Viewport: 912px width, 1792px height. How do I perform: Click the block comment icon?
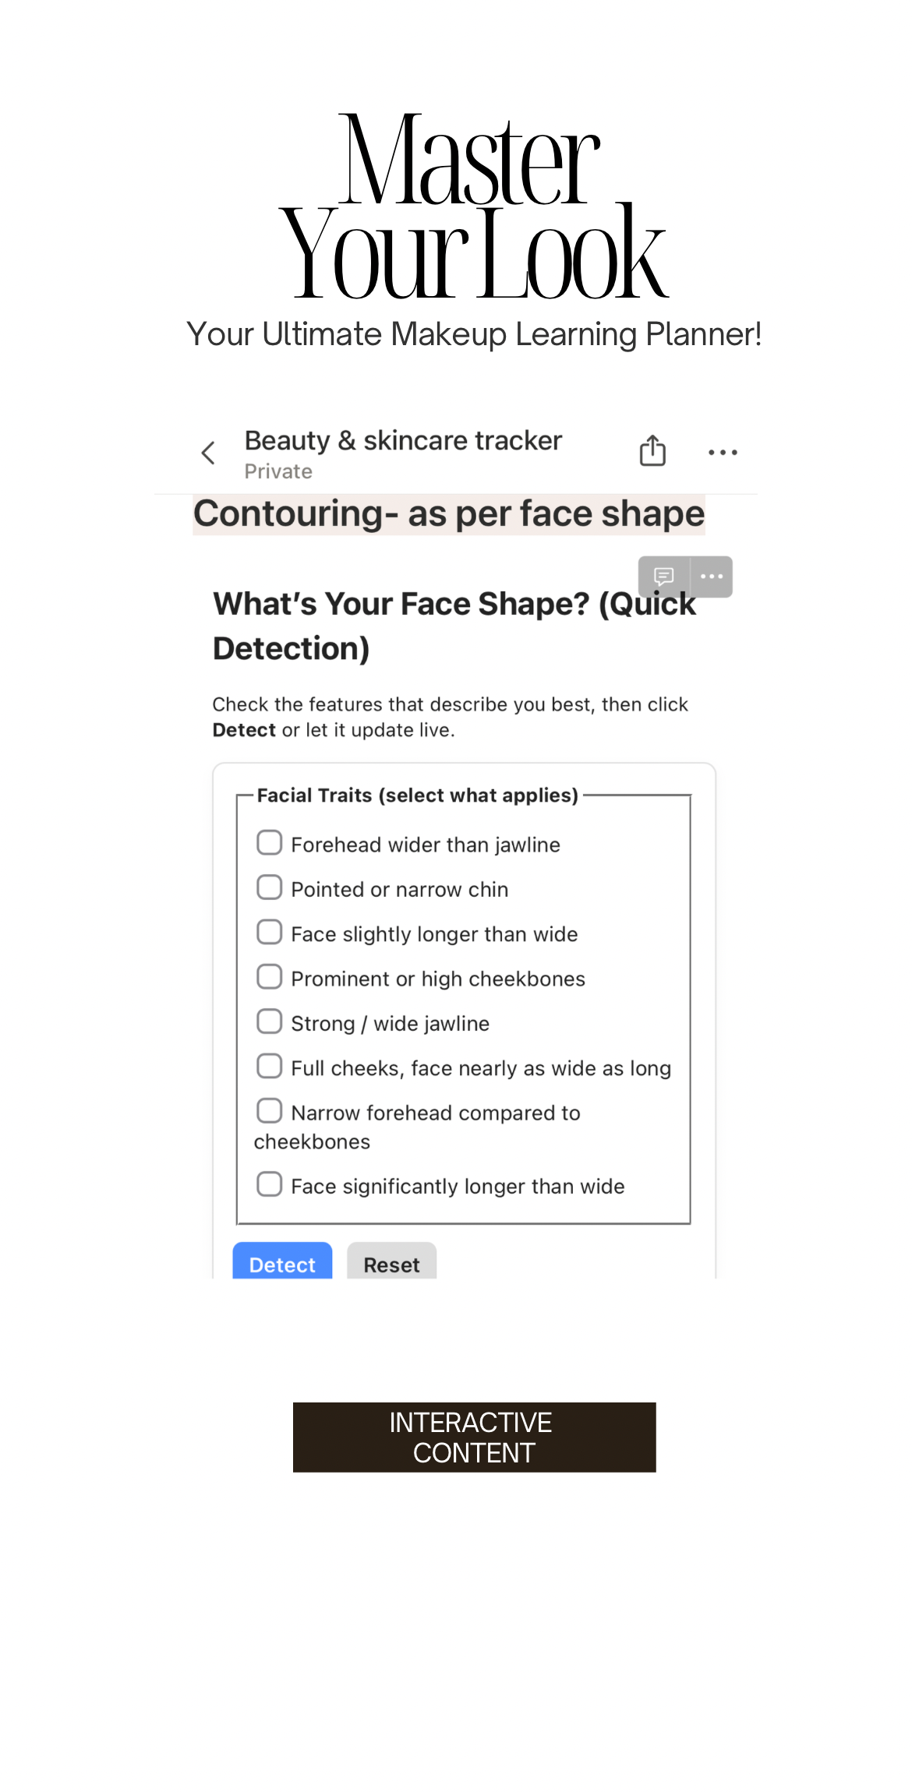click(x=664, y=577)
